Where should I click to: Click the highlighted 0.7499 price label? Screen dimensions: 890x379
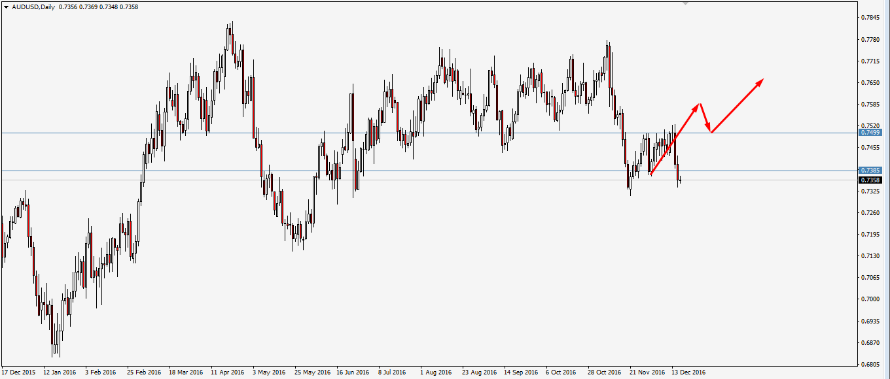pyautogui.click(x=870, y=133)
